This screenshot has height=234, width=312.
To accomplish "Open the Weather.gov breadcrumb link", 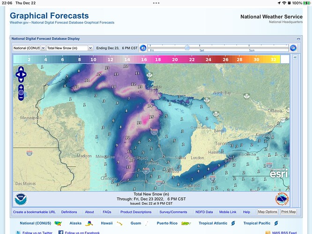I will click(x=19, y=22).
